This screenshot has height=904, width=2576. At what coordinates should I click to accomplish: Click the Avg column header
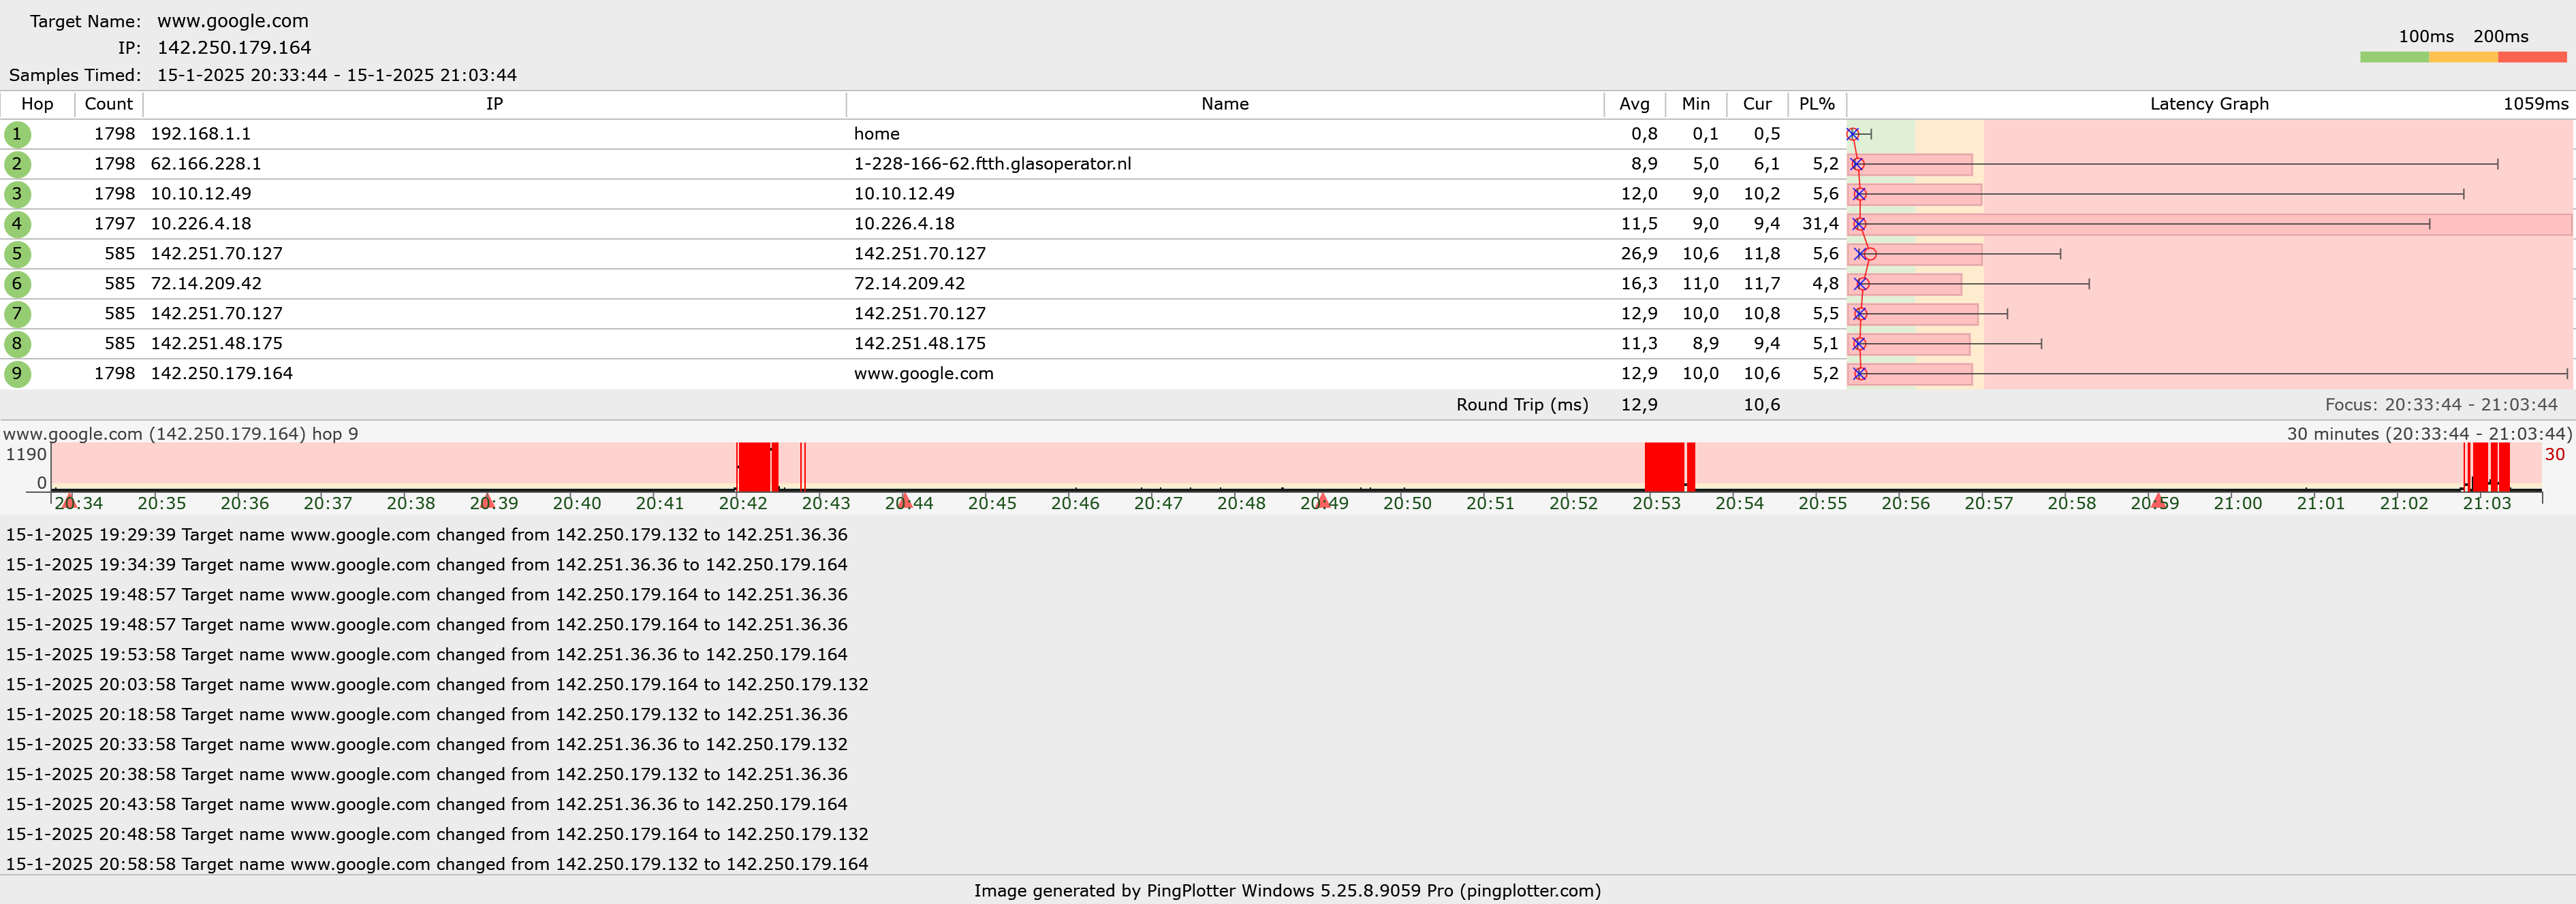coord(1635,104)
